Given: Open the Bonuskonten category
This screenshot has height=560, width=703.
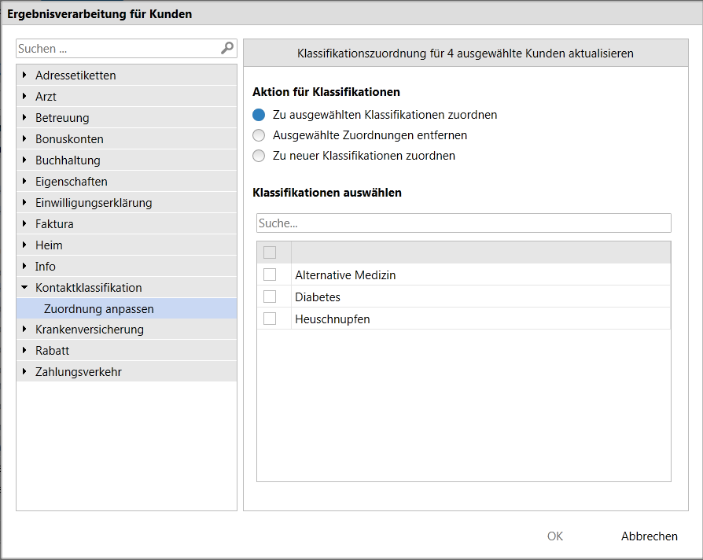Looking at the screenshot, I should 69,139.
